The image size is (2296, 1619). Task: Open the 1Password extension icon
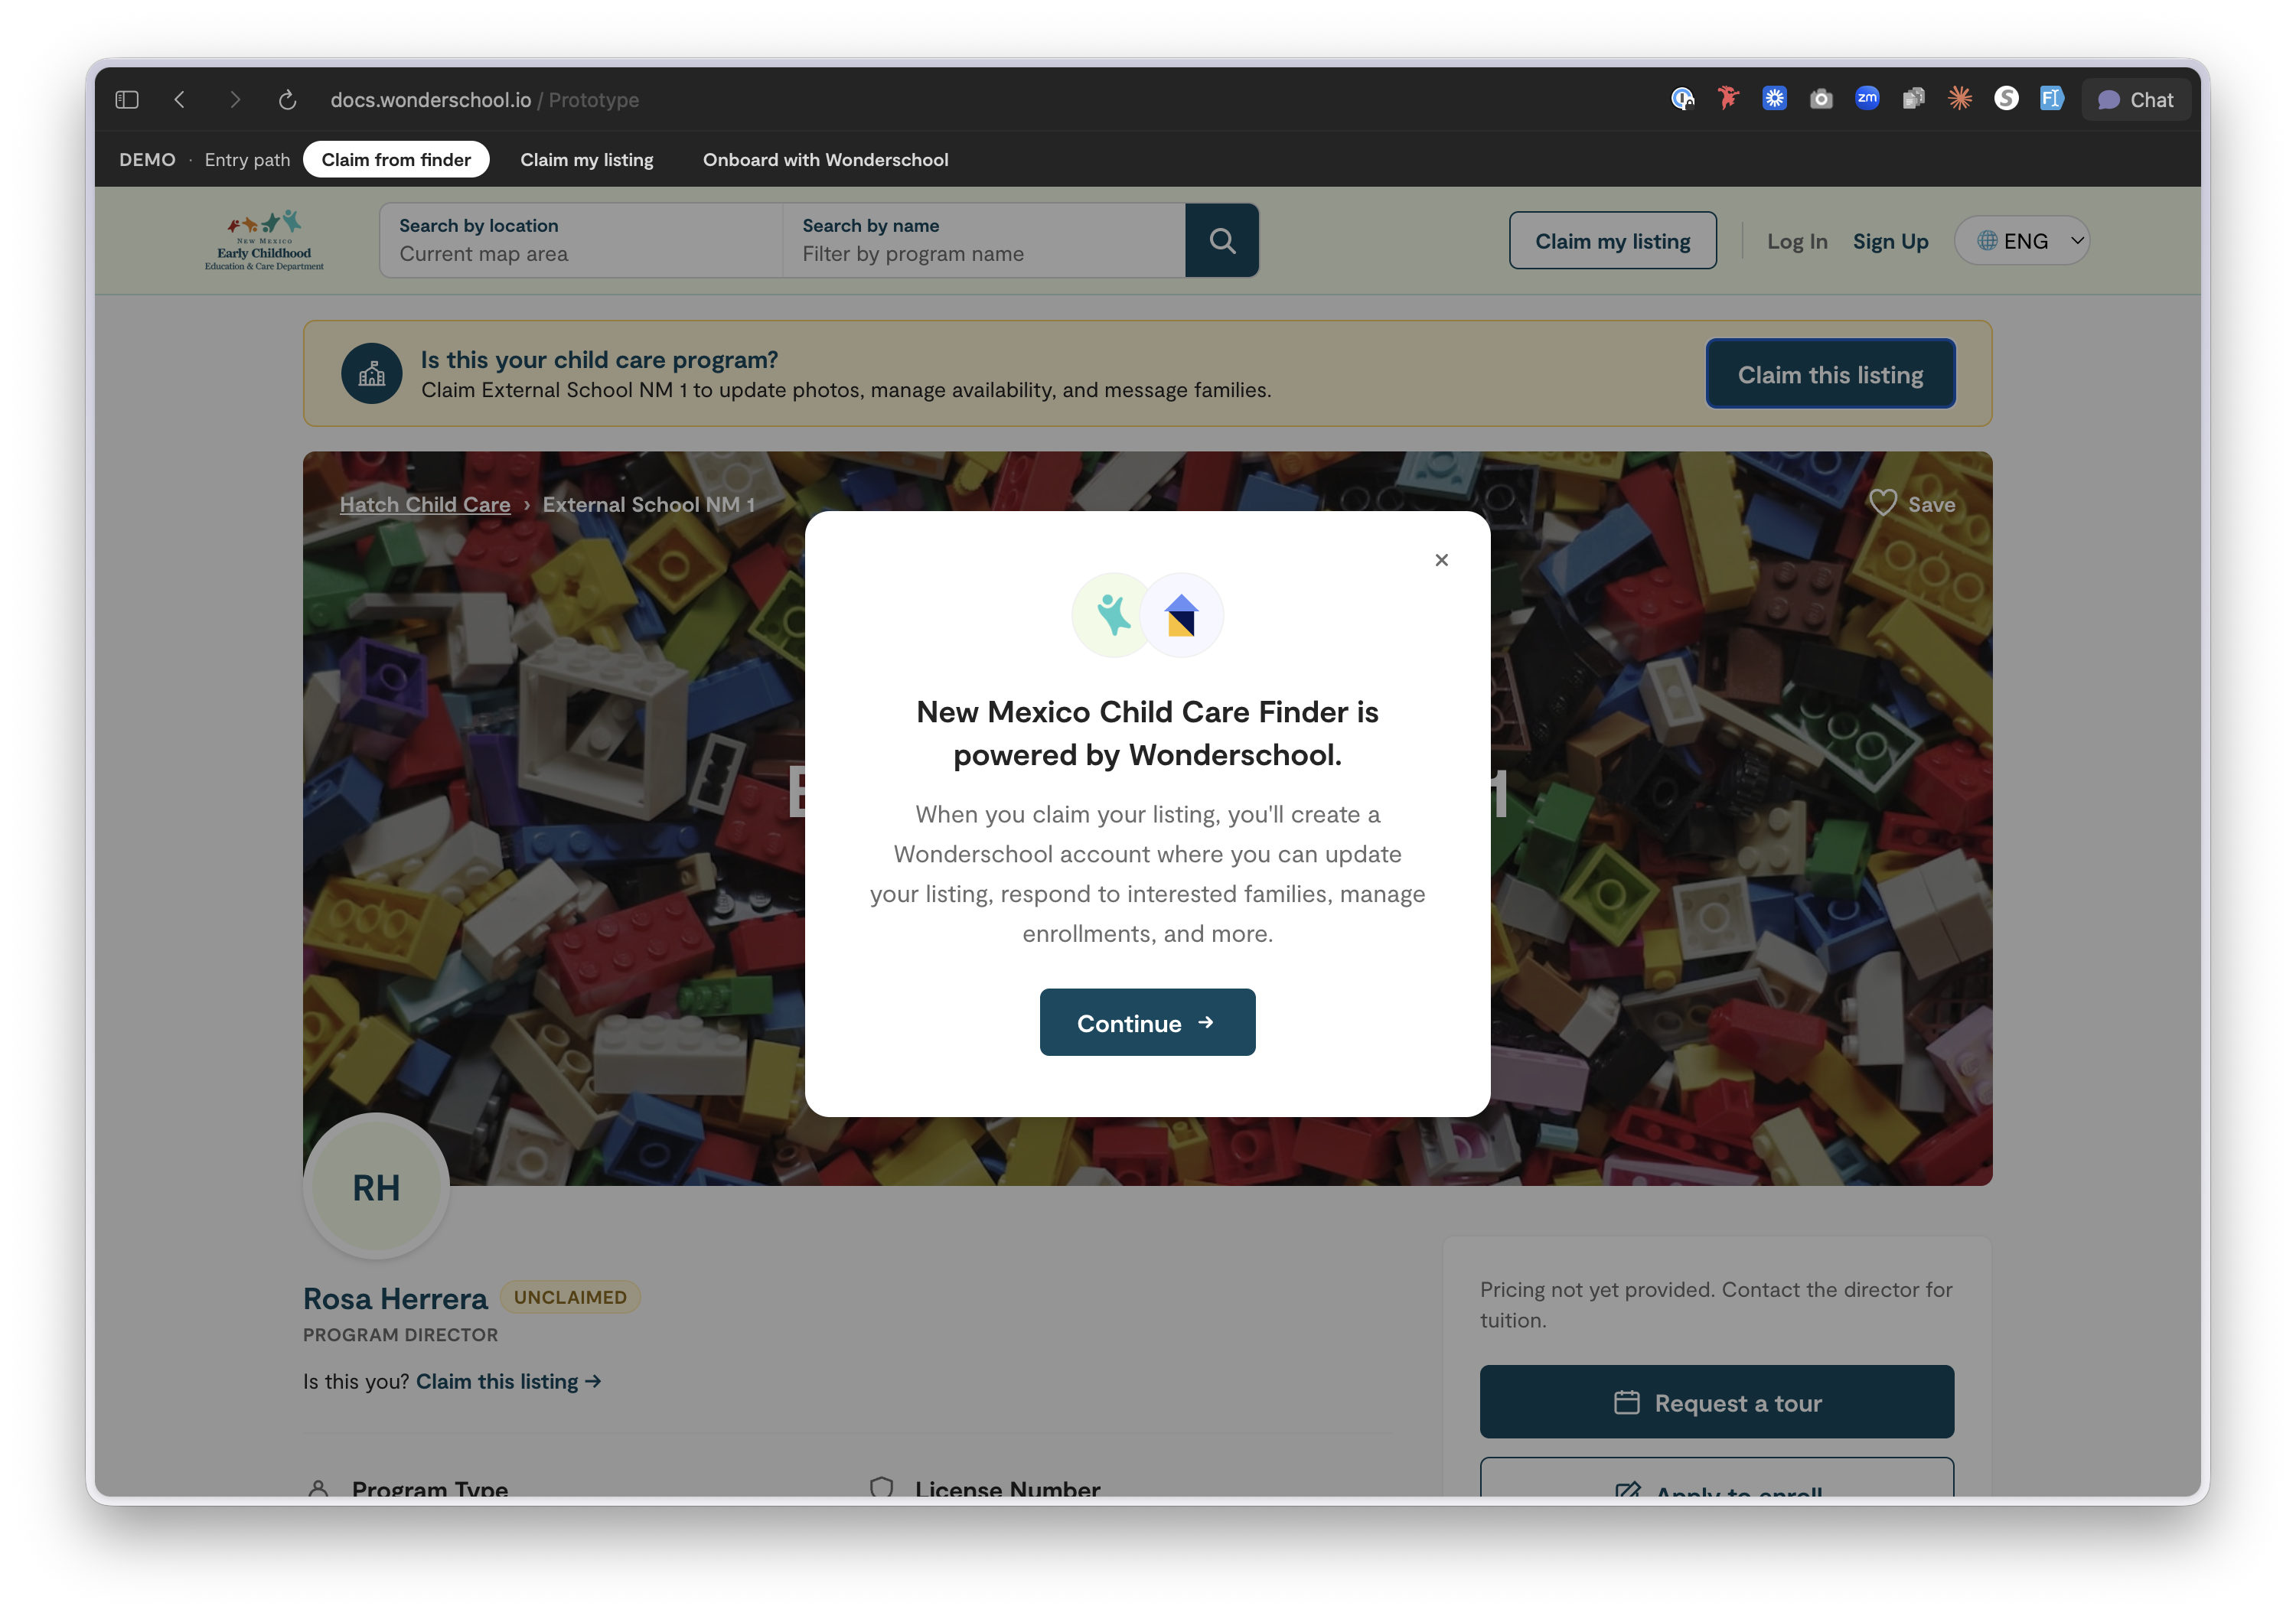click(x=1682, y=98)
